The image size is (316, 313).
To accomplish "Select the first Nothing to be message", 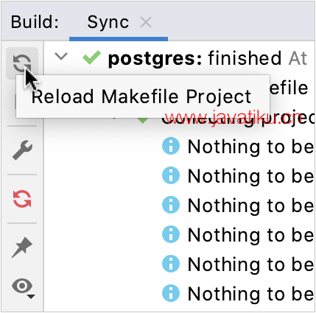I will click(250, 147).
